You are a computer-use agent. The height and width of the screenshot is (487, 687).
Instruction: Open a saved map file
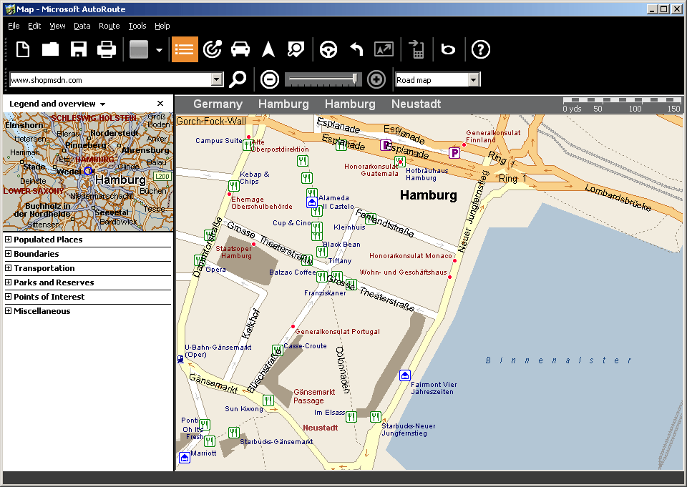click(50, 49)
